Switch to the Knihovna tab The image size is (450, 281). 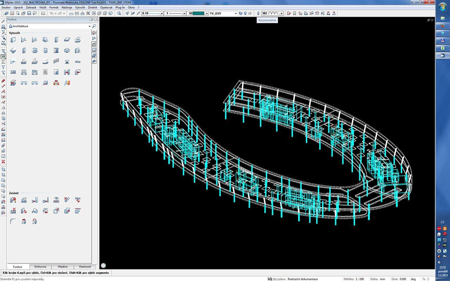click(41, 267)
